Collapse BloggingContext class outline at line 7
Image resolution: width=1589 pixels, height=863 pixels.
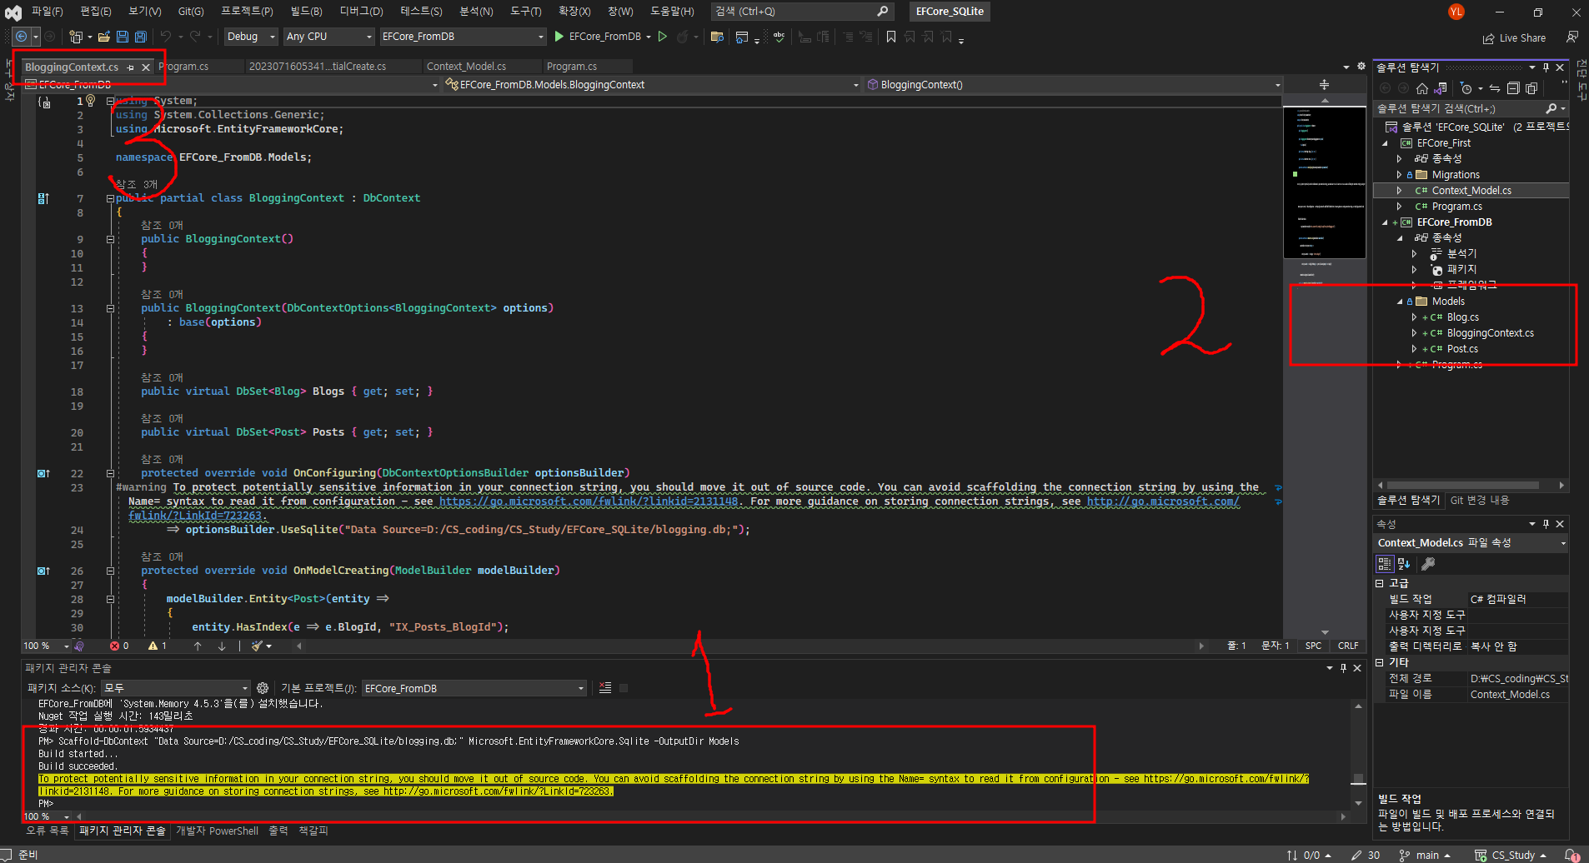point(110,198)
